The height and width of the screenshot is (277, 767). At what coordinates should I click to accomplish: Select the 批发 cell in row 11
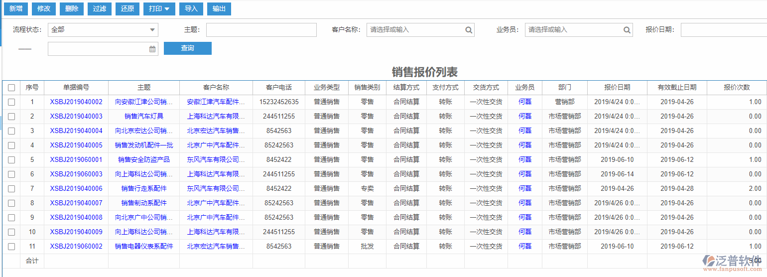367,247
